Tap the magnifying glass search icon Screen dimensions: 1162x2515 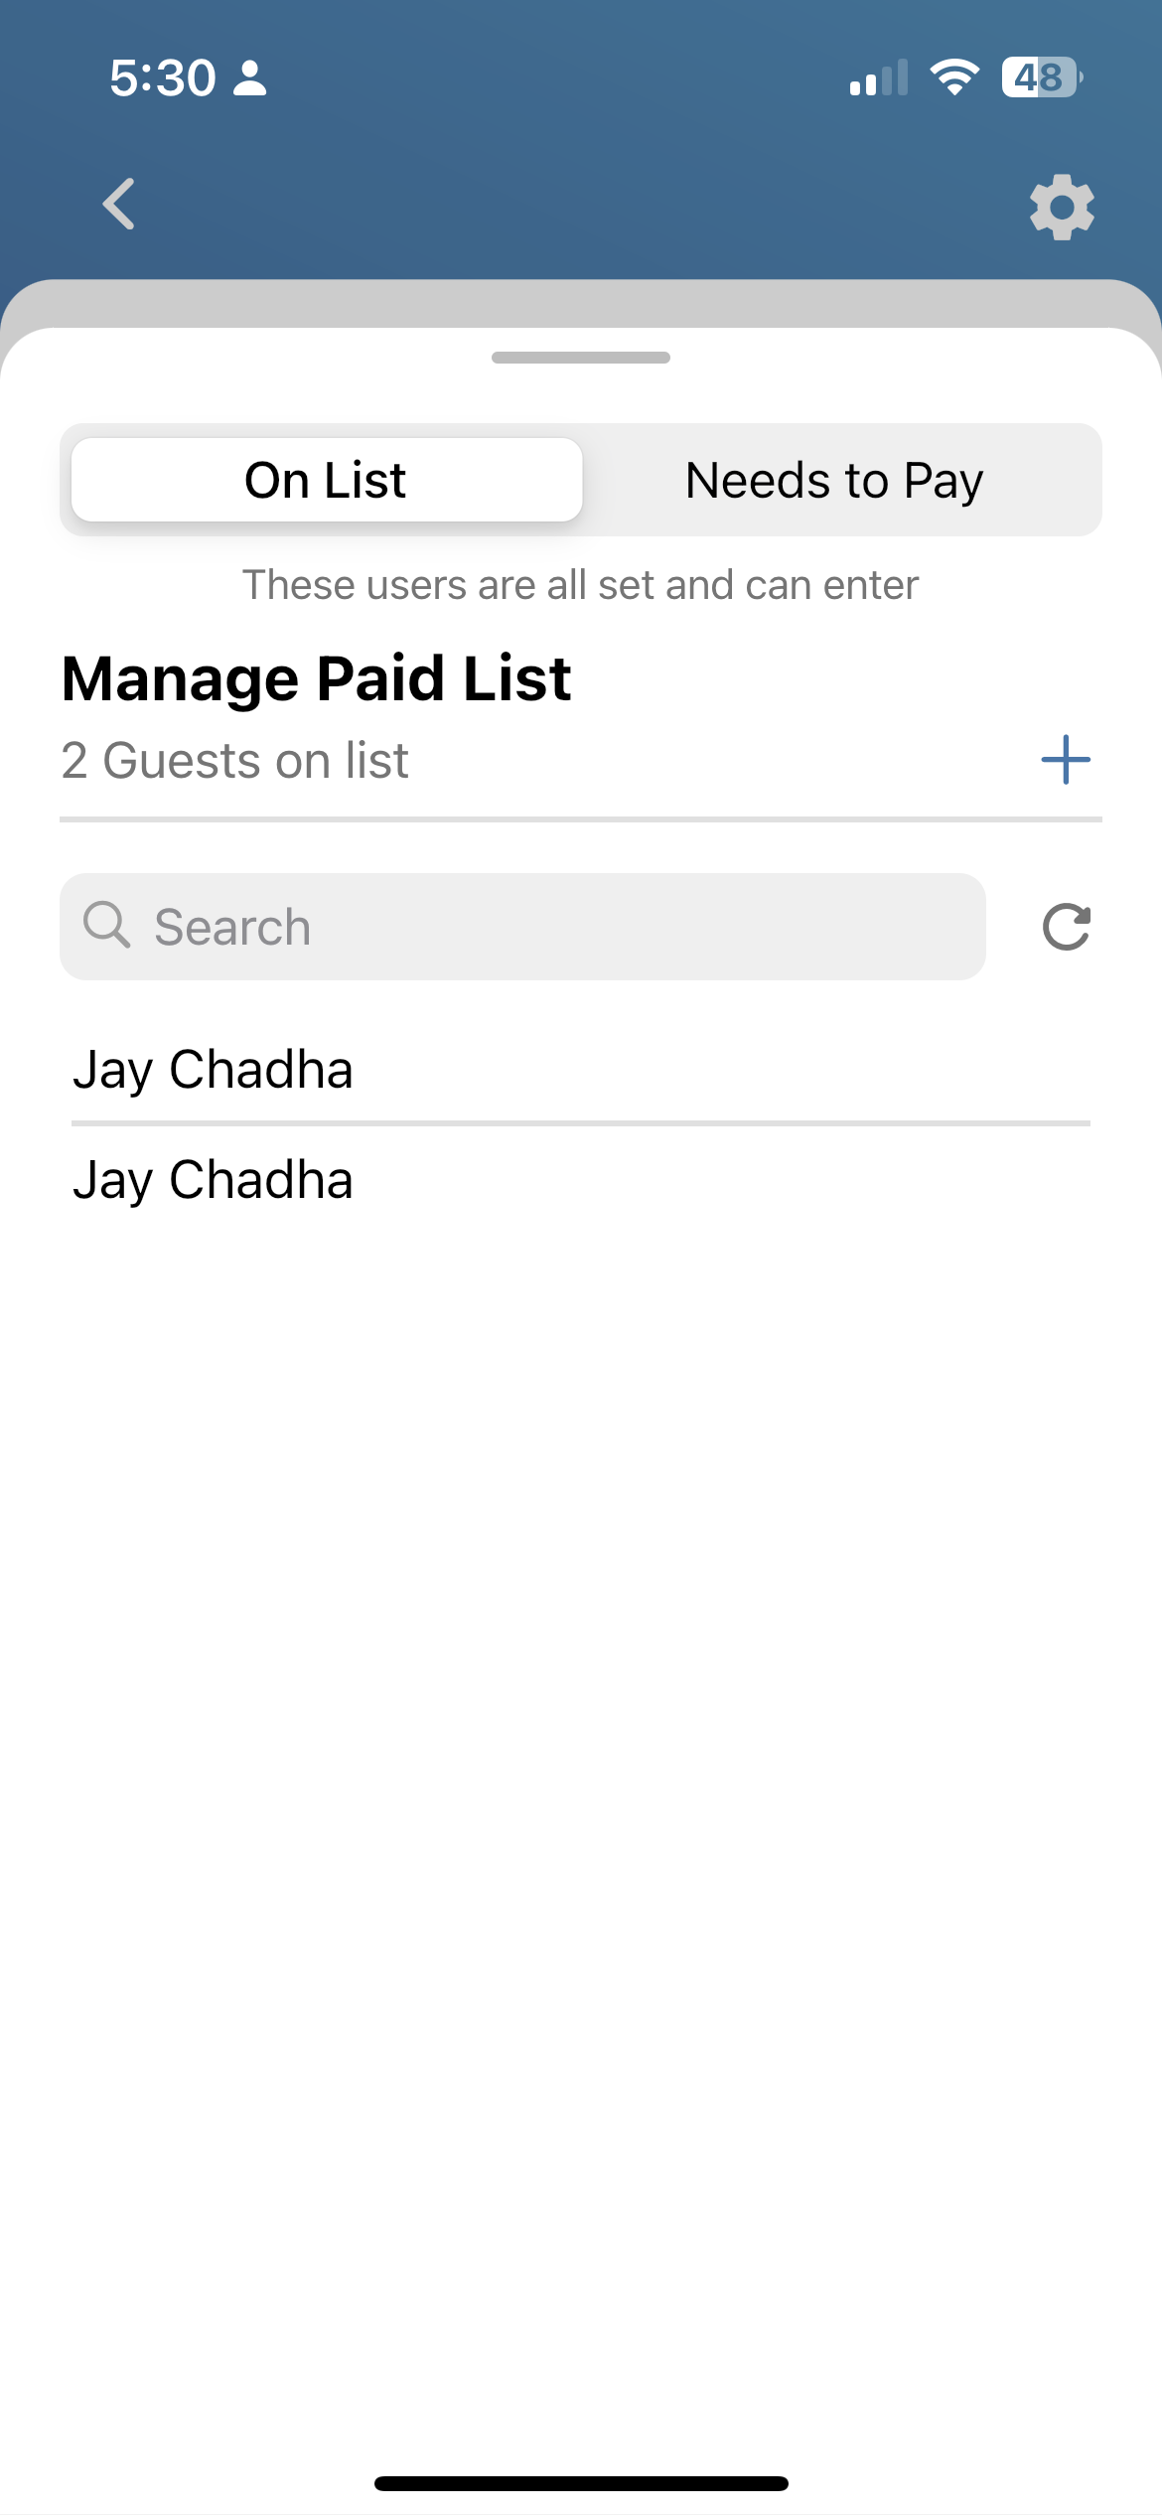point(106,925)
